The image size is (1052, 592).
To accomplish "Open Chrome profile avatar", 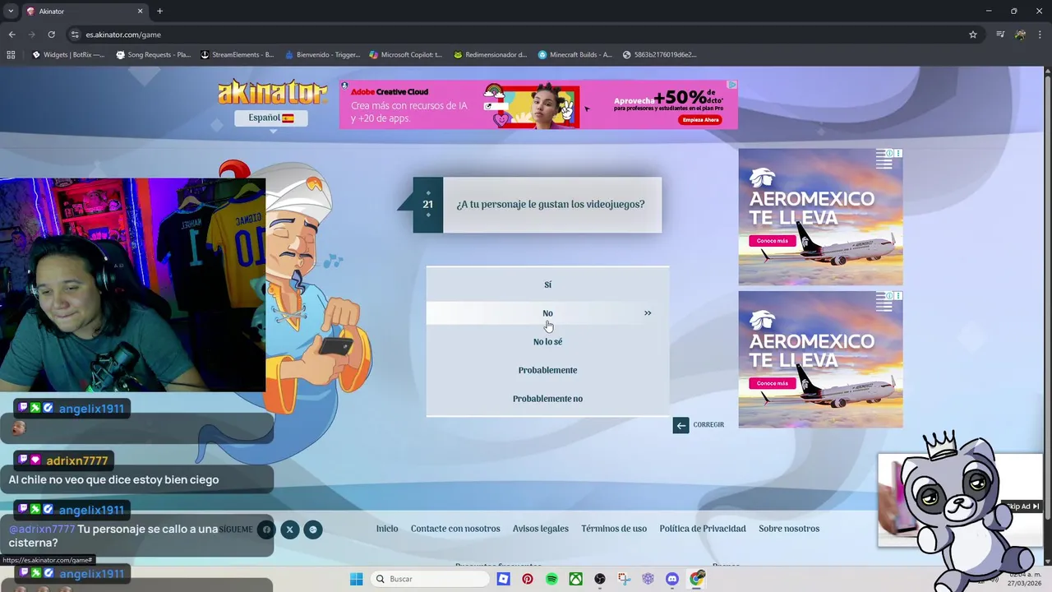I will pos(1020,35).
